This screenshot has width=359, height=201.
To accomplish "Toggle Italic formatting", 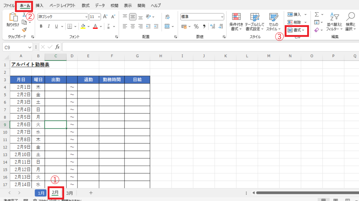I will 48,26.
